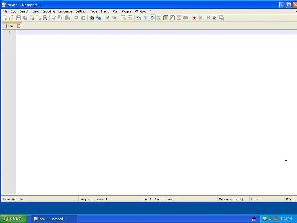Screen dimensions: 297x223
Task: Open the Replace dialog icon
Action: click(99, 18)
